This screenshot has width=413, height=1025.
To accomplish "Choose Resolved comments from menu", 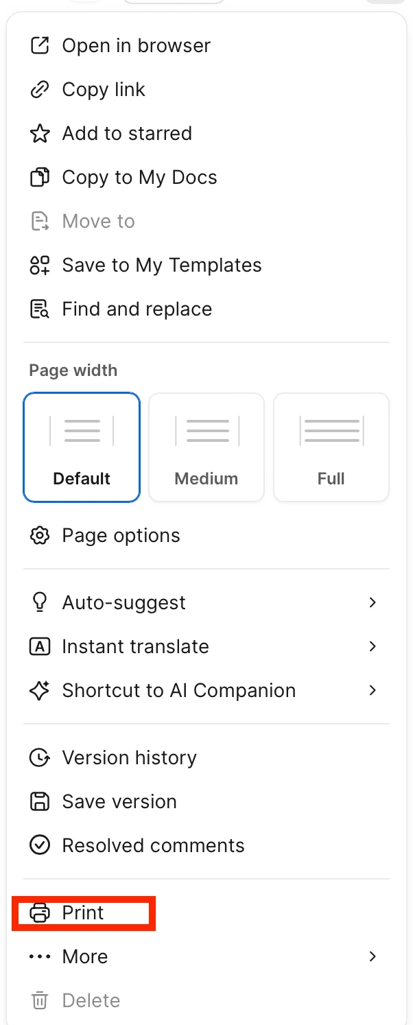I will tap(206, 845).
